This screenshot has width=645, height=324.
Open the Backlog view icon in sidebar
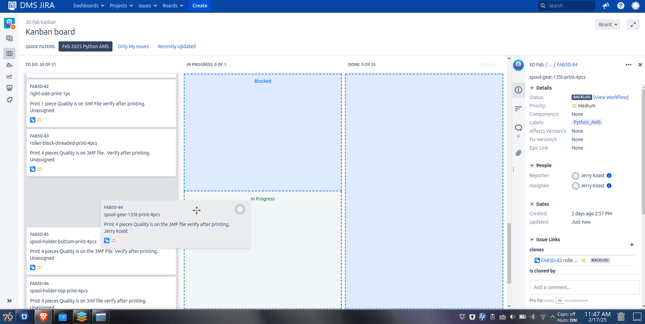(9, 38)
